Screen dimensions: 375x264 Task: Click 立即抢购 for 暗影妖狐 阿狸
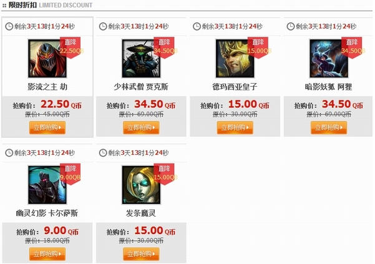pyautogui.click(x=329, y=127)
